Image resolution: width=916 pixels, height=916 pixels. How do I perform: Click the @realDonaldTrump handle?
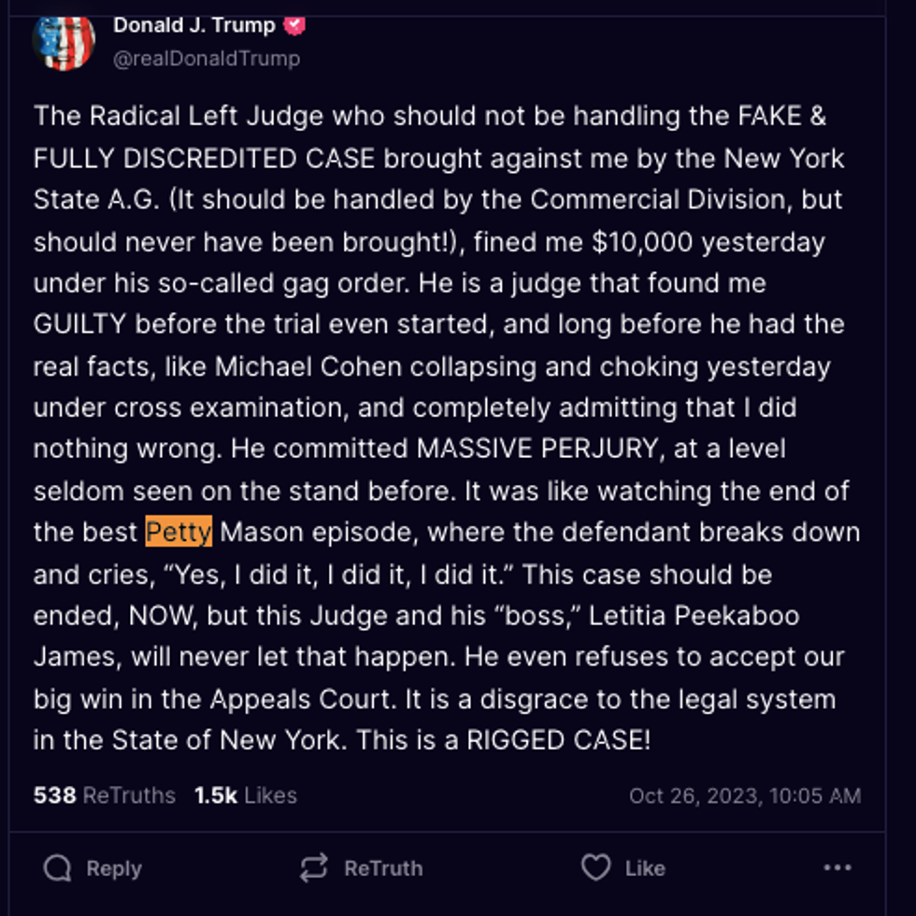click(207, 58)
